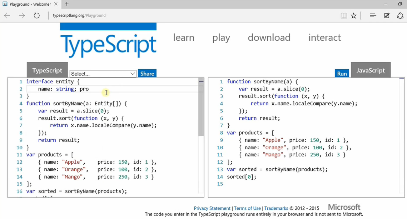Click 'return x.name.localeCompare(y.name);' in JavaScript panel
Image resolution: width=407 pixels, height=219 pixels.
304,104
